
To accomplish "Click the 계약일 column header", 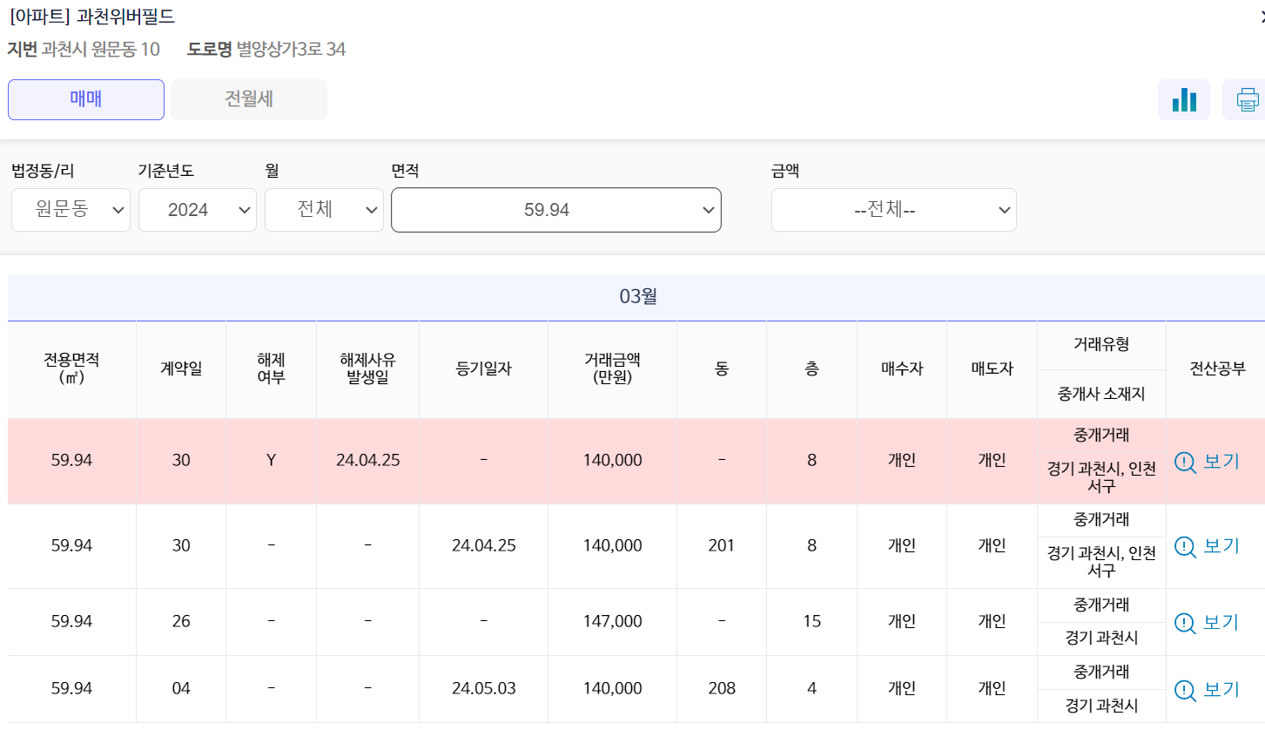I will click(x=181, y=368).
